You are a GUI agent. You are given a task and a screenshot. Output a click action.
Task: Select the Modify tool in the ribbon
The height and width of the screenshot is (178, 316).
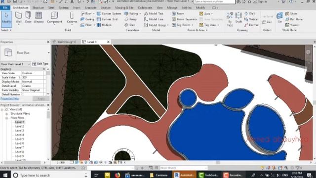click(6, 19)
